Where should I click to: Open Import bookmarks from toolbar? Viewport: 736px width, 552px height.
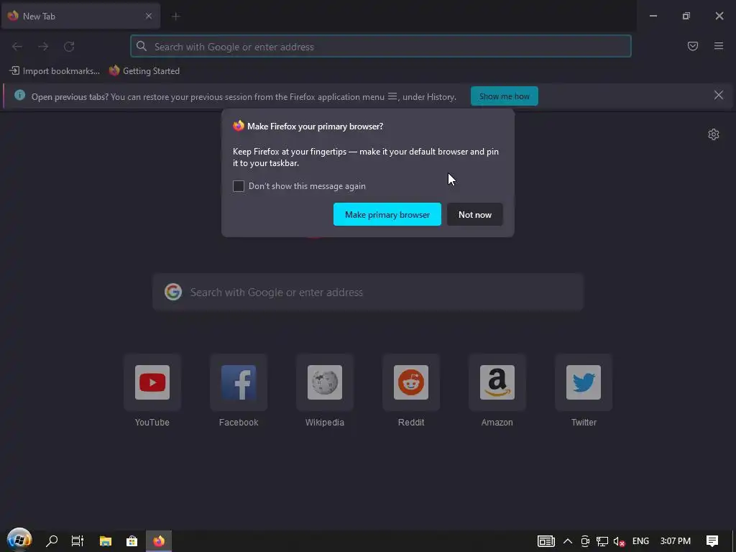(x=55, y=71)
